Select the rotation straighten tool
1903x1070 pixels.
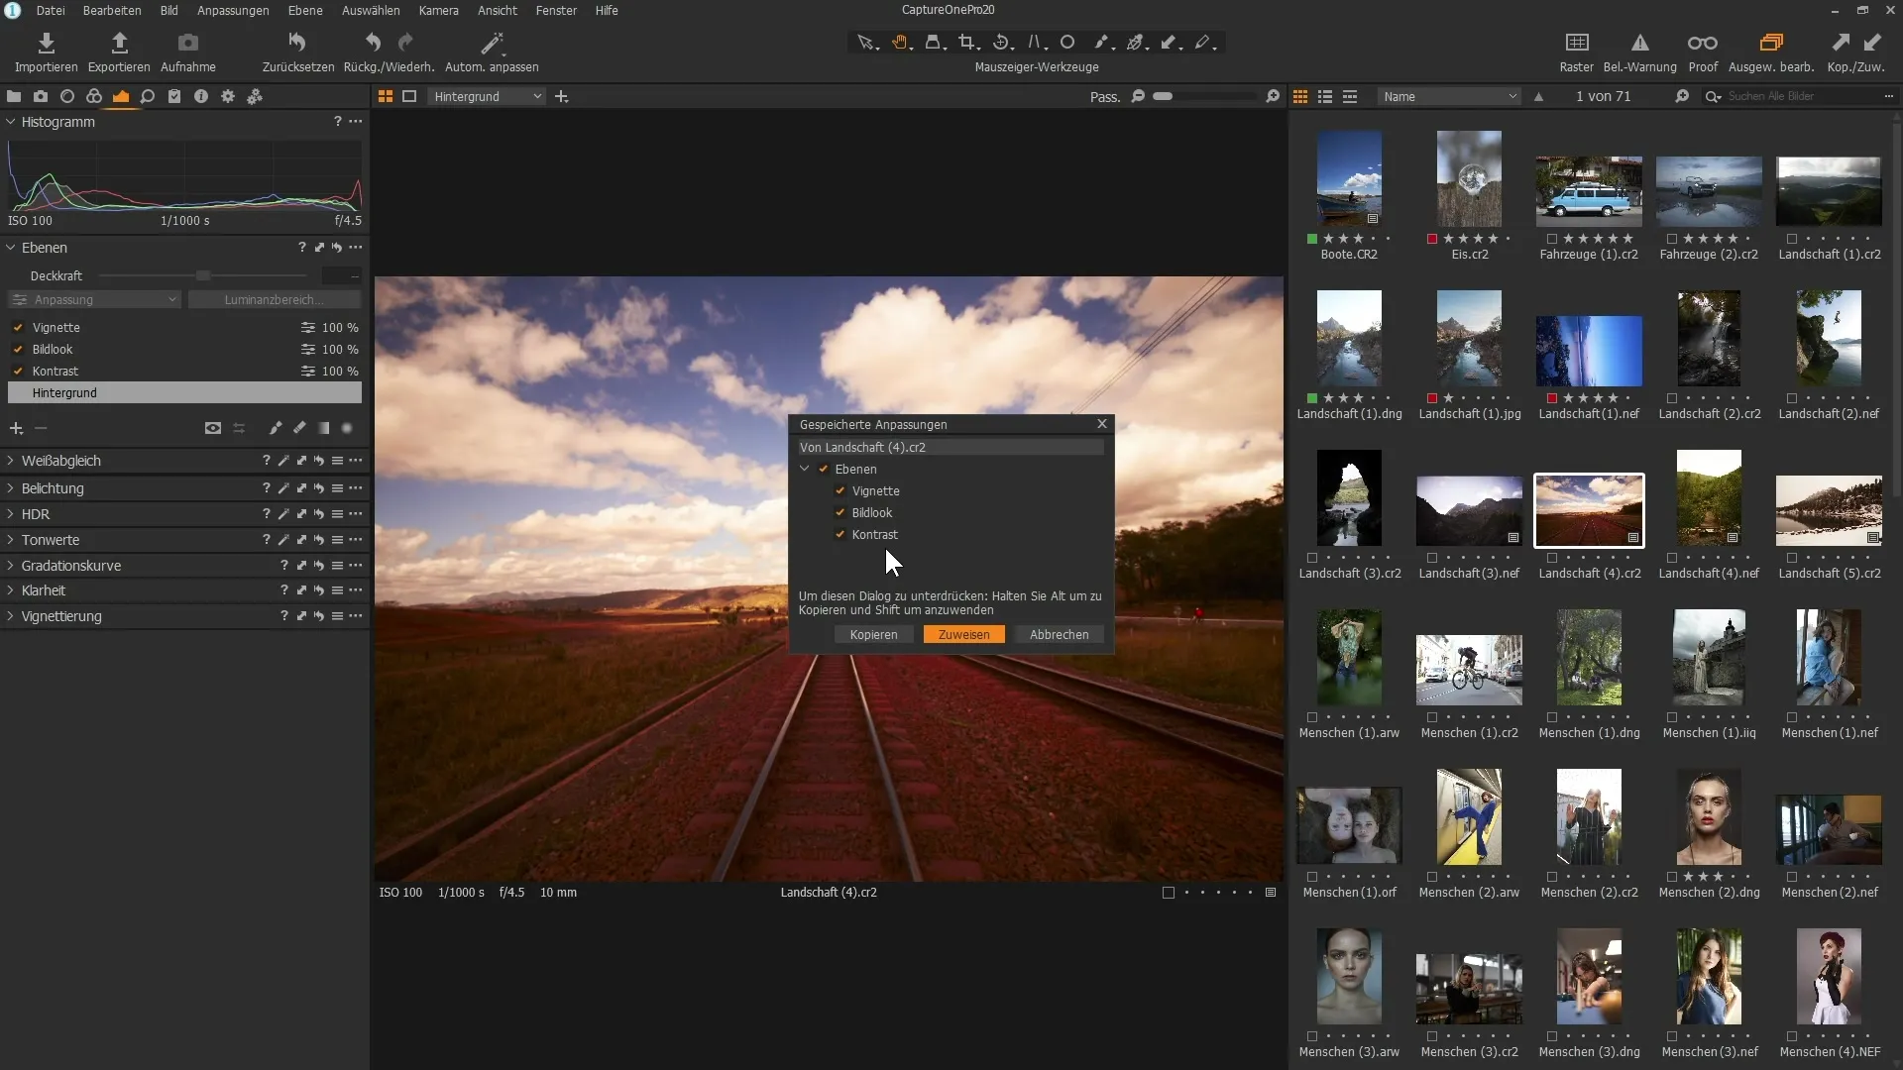pyautogui.click(x=1002, y=43)
